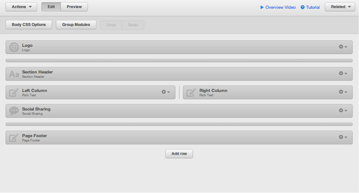Switch to Preview mode
This screenshot has height=193, width=359.
pos(74,7)
